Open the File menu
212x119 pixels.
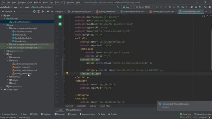click(x=3, y=2)
